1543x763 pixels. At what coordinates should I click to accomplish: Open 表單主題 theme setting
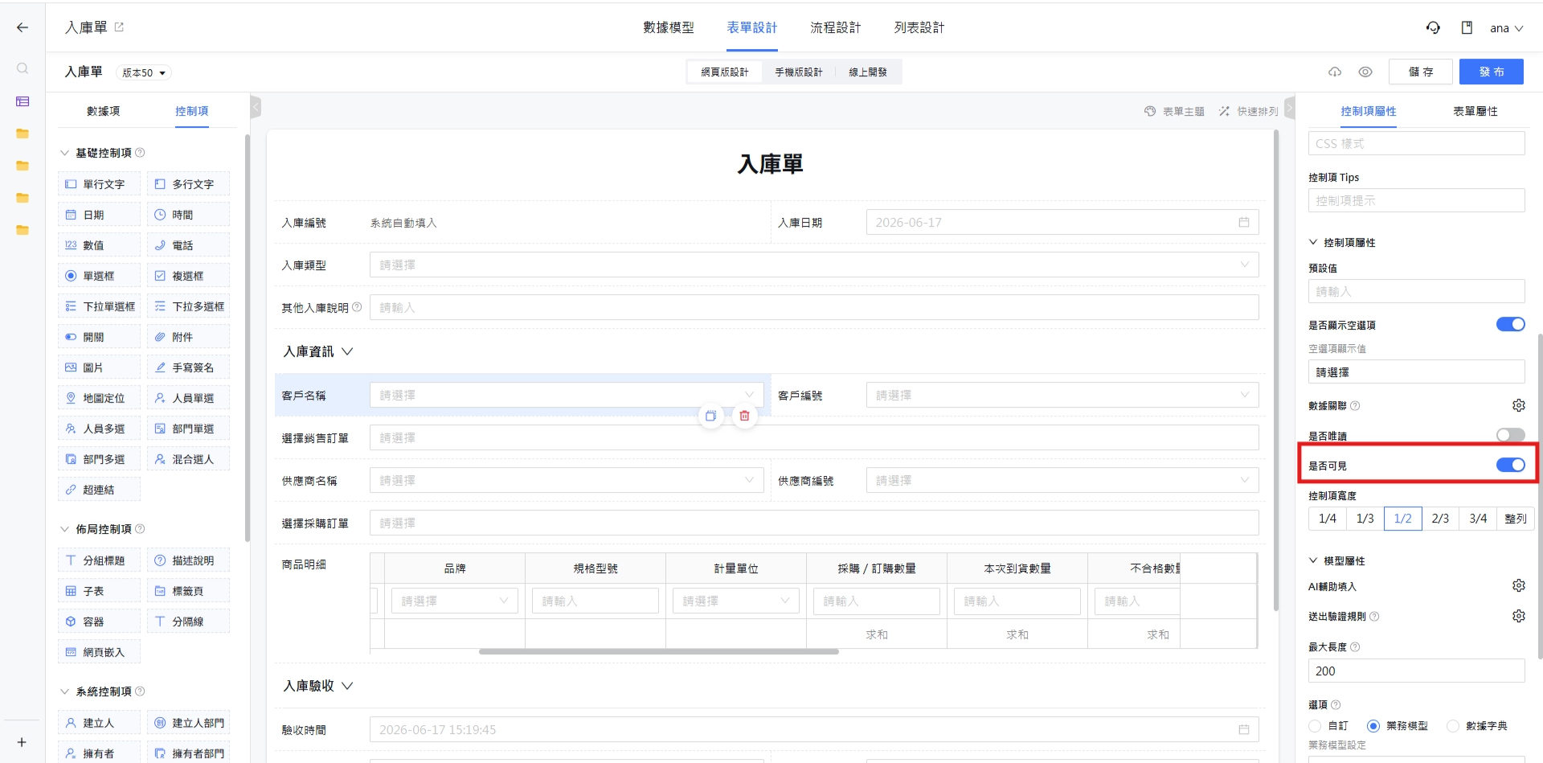1174,112
